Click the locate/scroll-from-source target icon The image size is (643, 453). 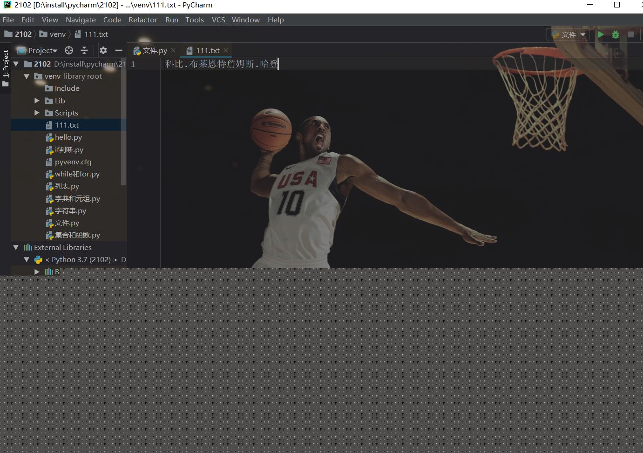pos(69,50)
